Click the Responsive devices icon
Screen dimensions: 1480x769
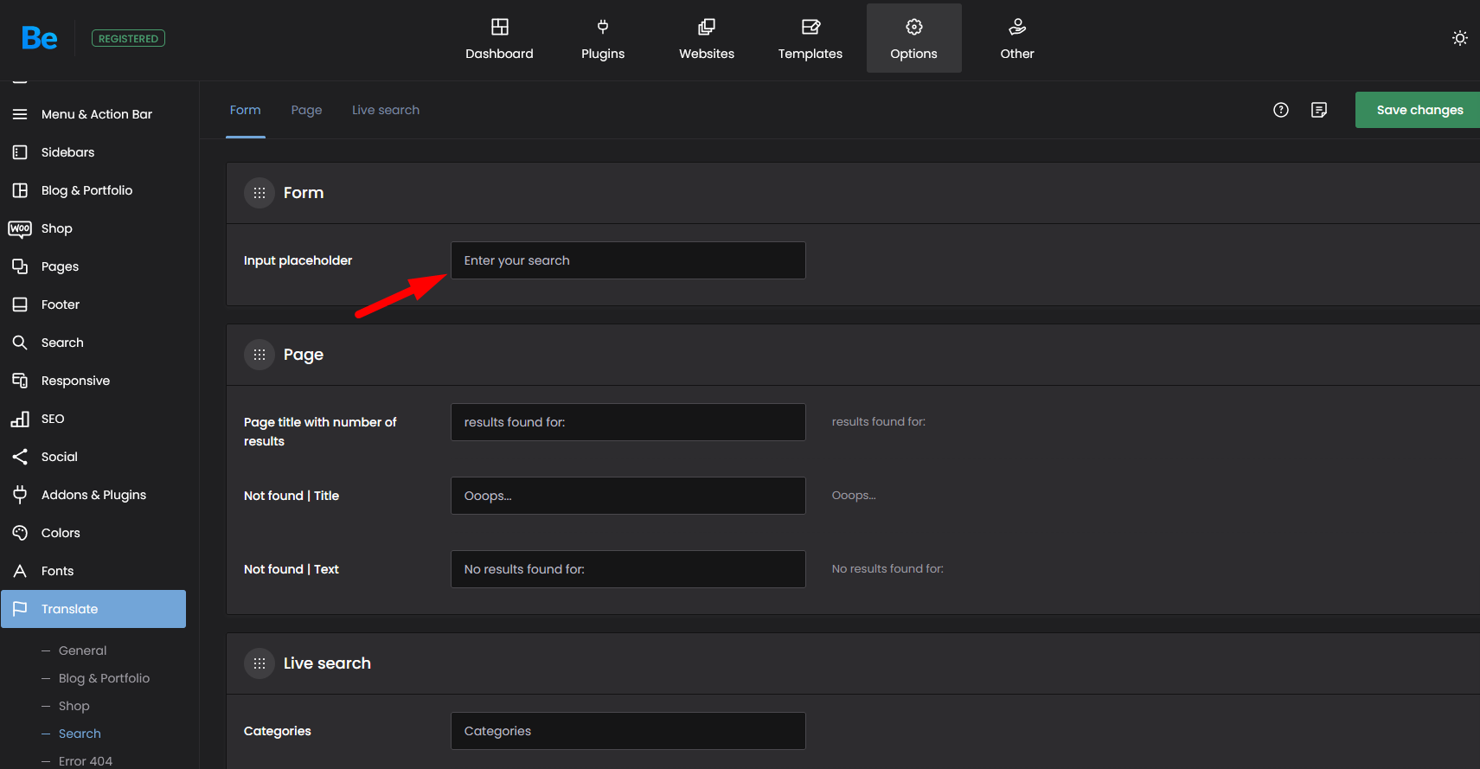coord(20,381)
